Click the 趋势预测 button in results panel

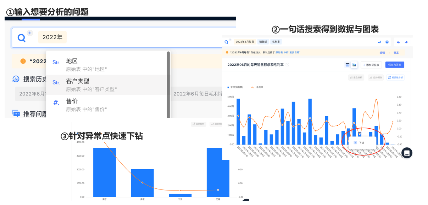376,77
